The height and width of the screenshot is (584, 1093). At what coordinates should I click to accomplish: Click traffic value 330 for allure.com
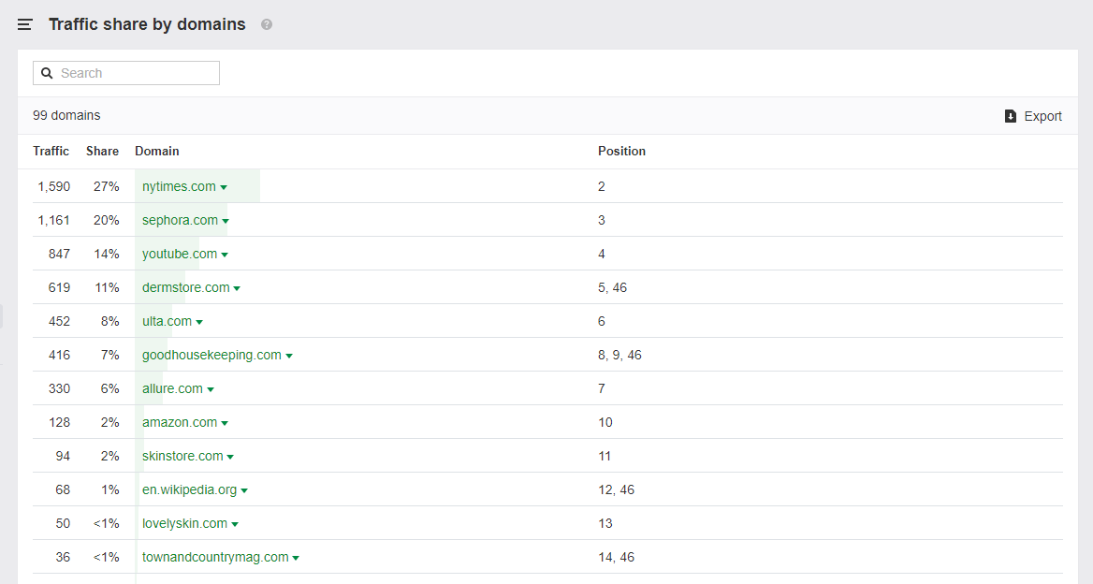pyautogui.click(x=59, y=388)
